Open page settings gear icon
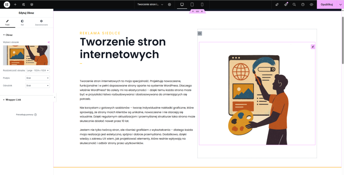344x175 pixels. click(x=169, y=4)
